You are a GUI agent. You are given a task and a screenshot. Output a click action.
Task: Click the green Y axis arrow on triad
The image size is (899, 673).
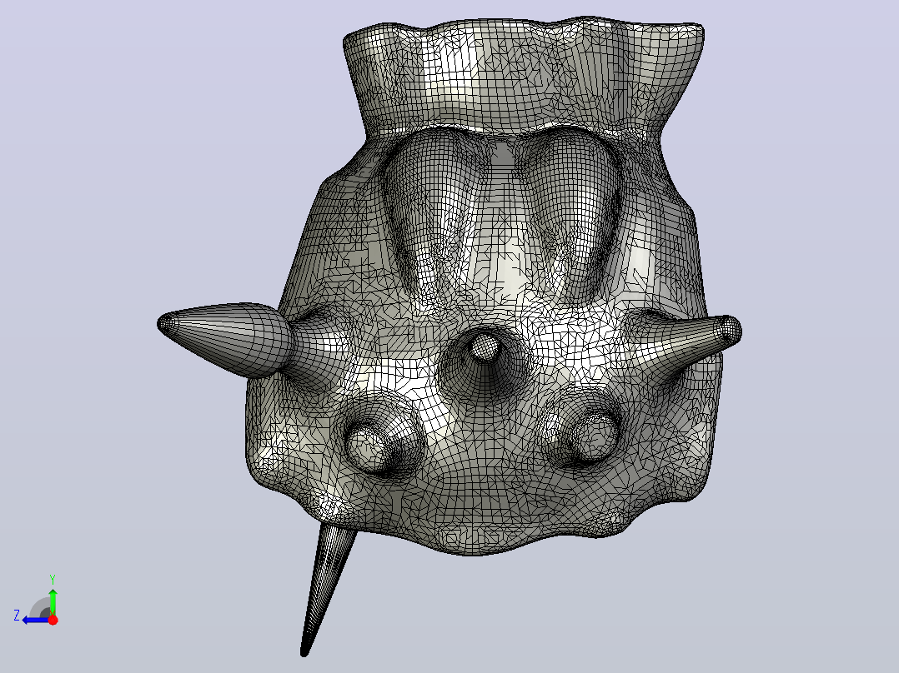coord(53,601)
